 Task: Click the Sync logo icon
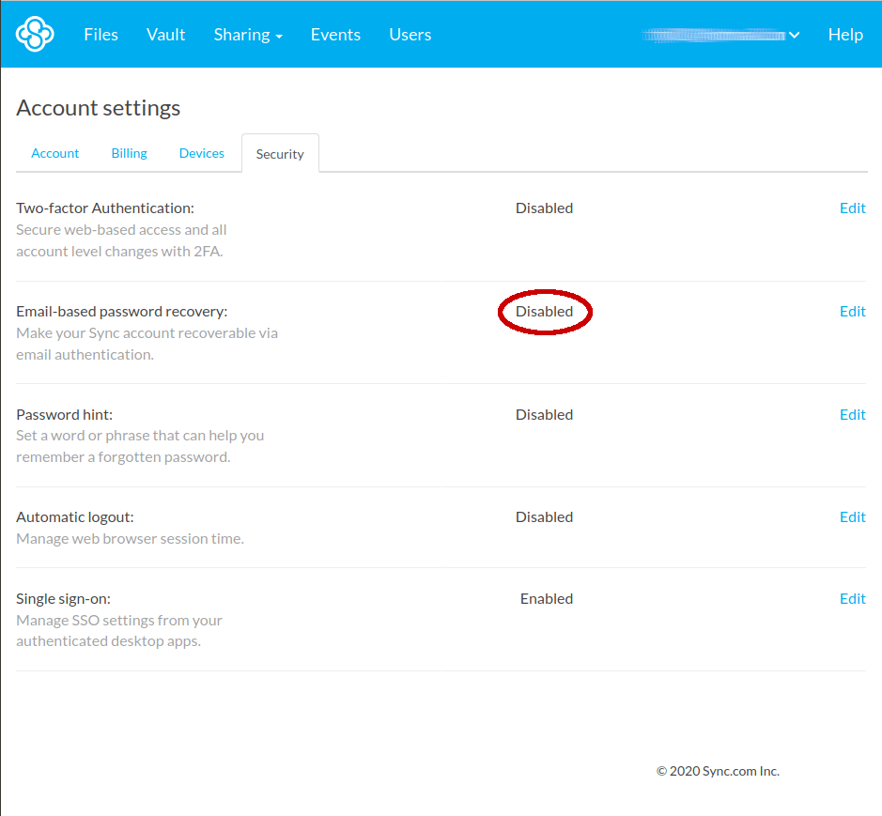click(35, 35)
